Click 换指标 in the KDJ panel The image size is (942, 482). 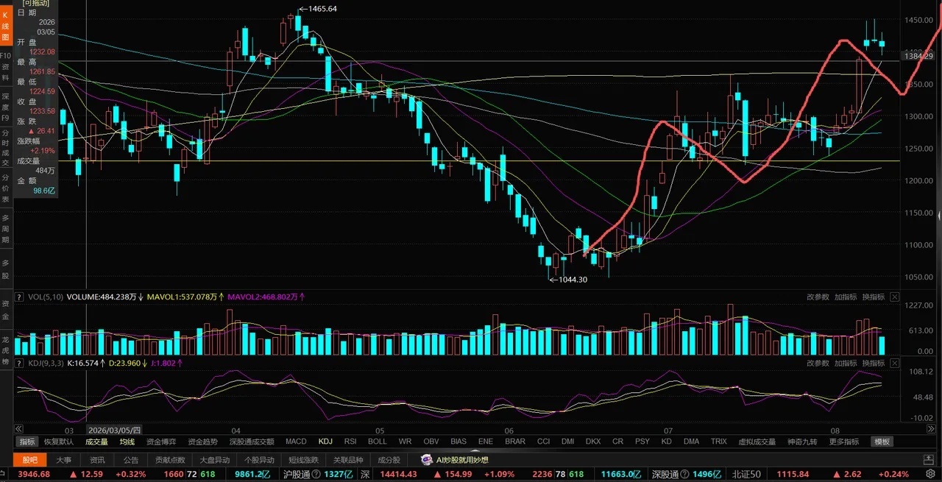click(874, 364)
